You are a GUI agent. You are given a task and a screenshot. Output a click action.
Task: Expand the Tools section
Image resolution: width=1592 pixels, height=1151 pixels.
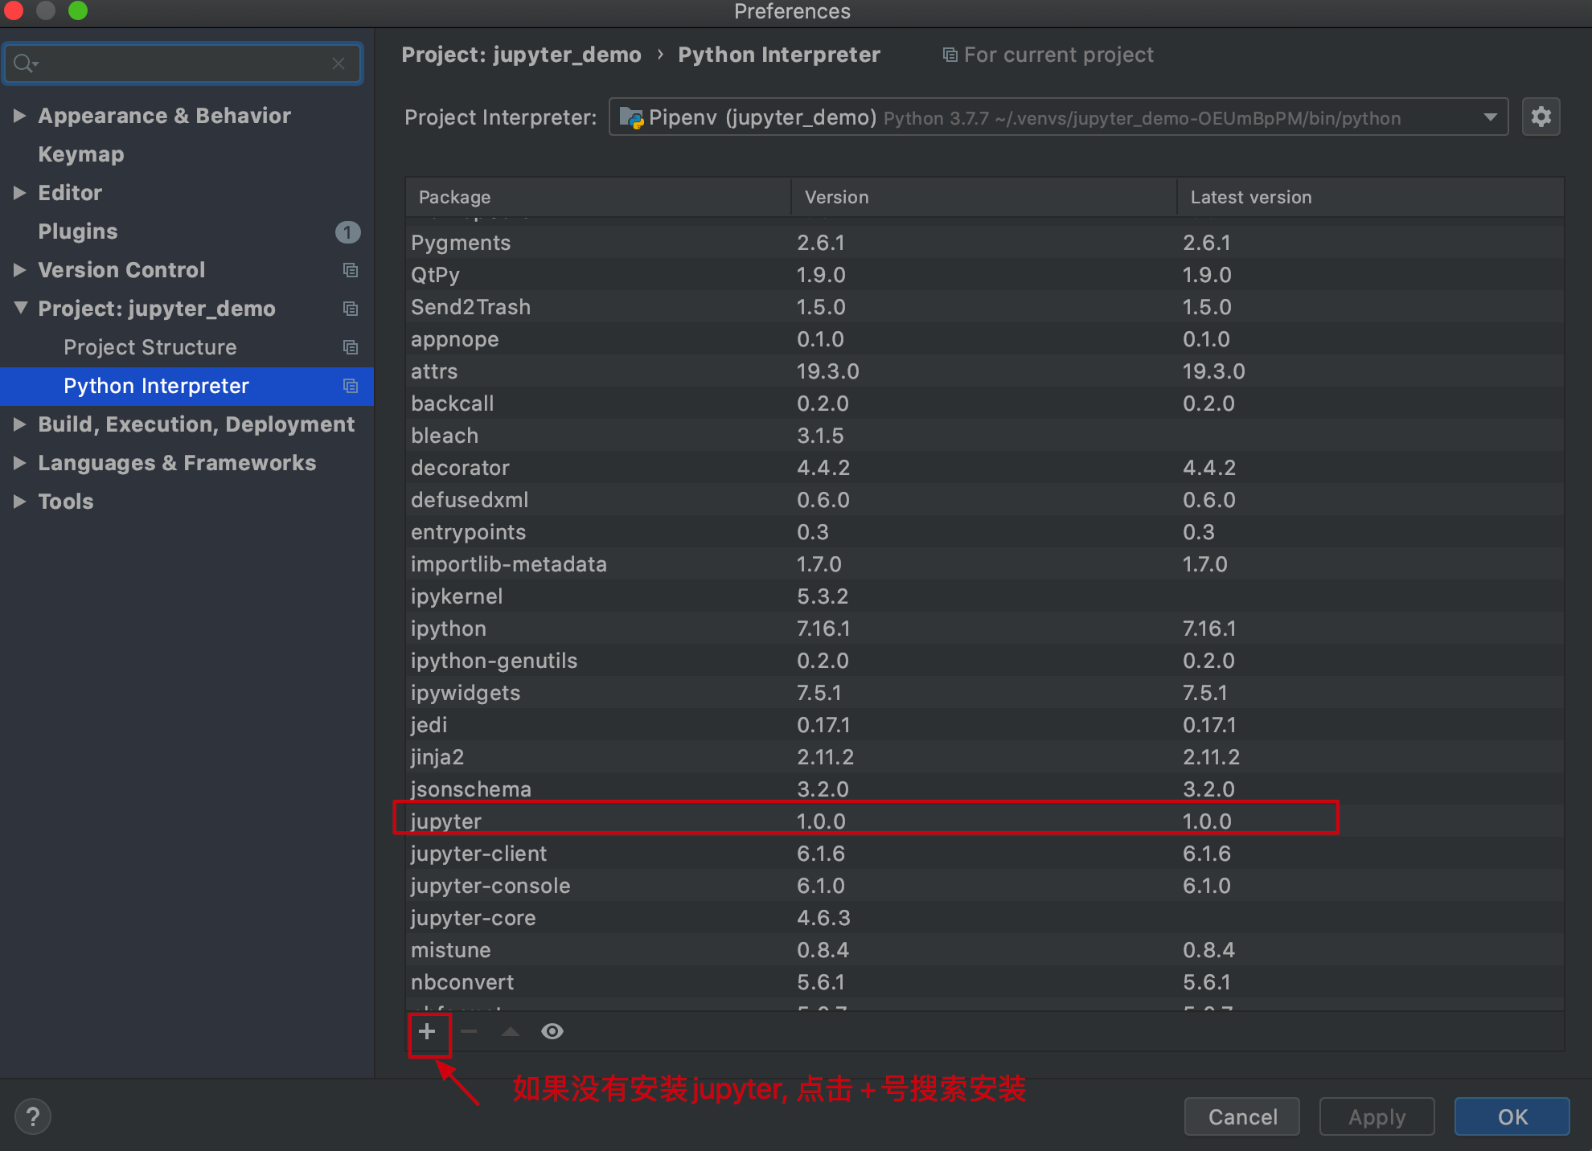(x=19, y=502)
